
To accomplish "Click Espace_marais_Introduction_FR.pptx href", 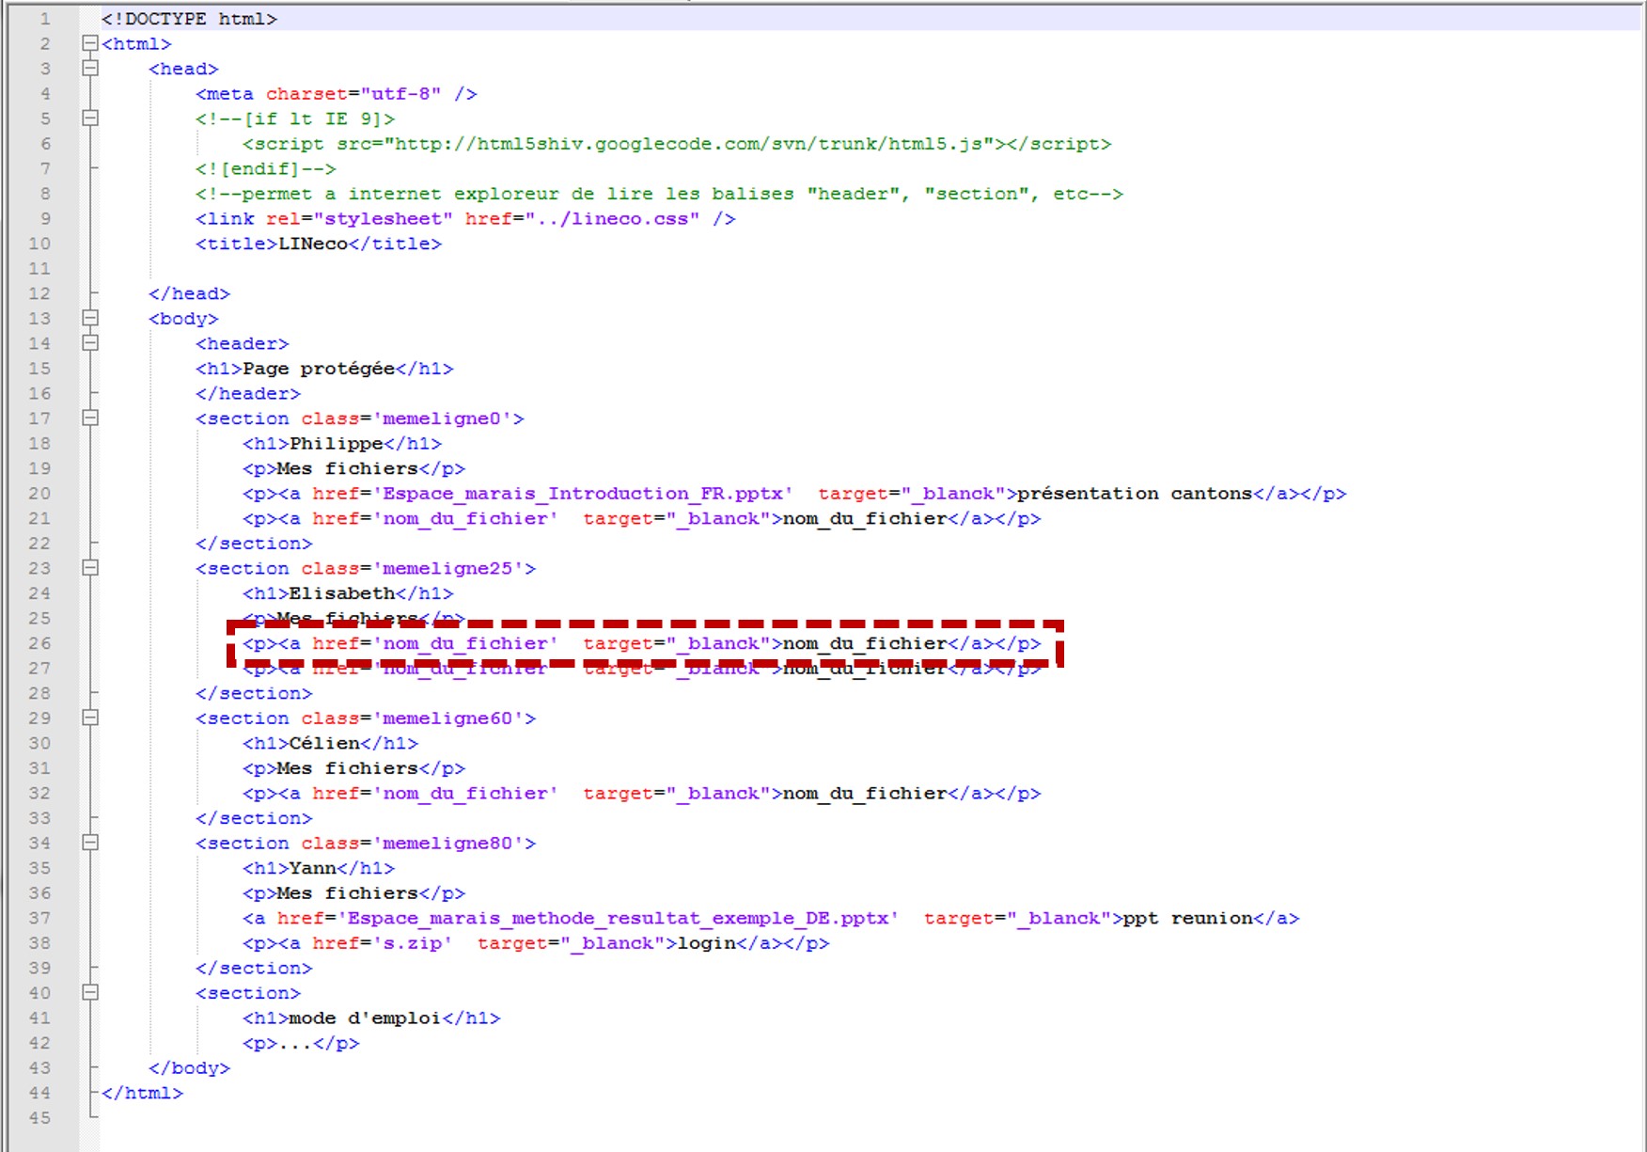I will coord(583,494).
